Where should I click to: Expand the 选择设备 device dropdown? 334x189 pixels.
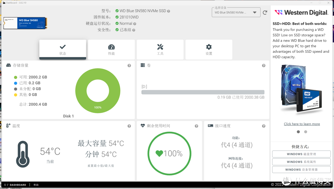(x=236, y=13)
